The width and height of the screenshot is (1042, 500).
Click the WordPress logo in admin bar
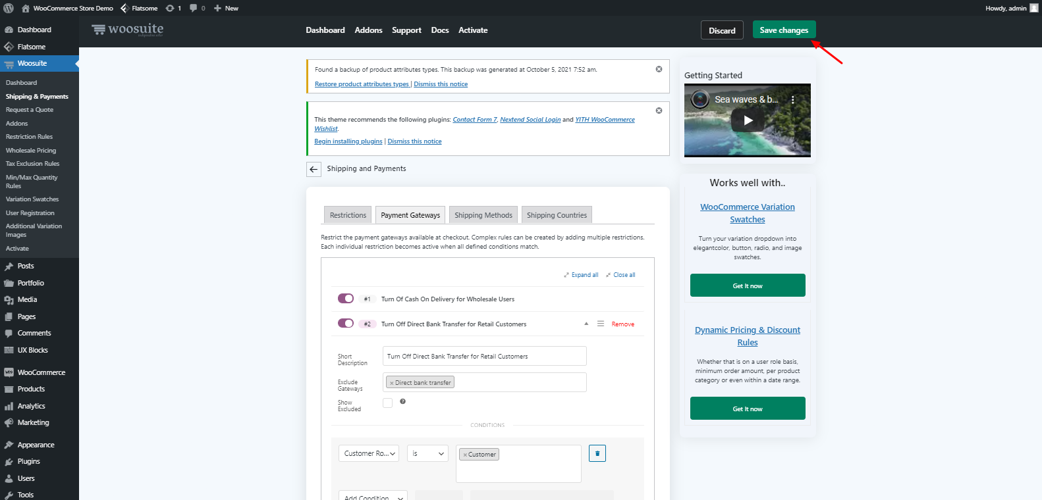[9, 8]
